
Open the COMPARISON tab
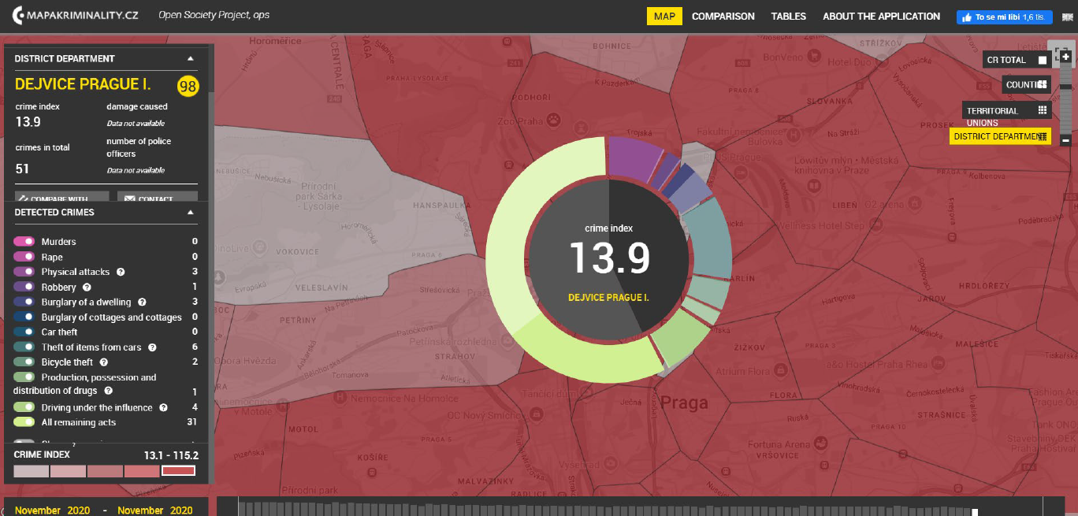click(723, 17)
